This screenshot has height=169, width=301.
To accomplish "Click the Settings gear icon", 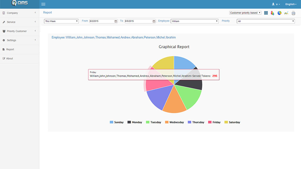I will [4, 40].
